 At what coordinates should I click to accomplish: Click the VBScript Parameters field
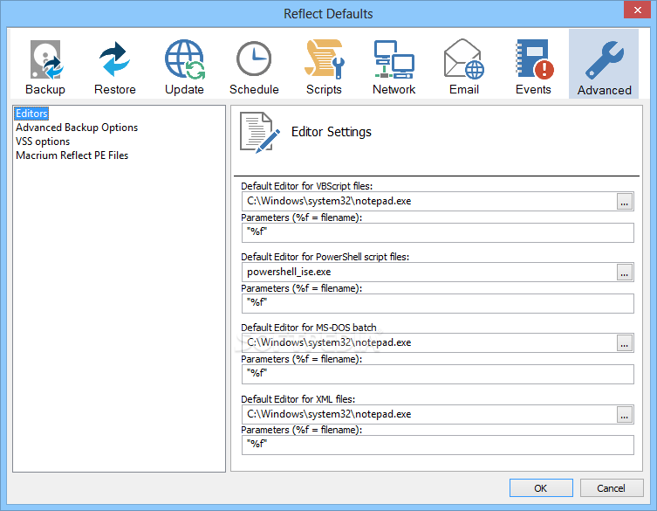tap(437, 232)
